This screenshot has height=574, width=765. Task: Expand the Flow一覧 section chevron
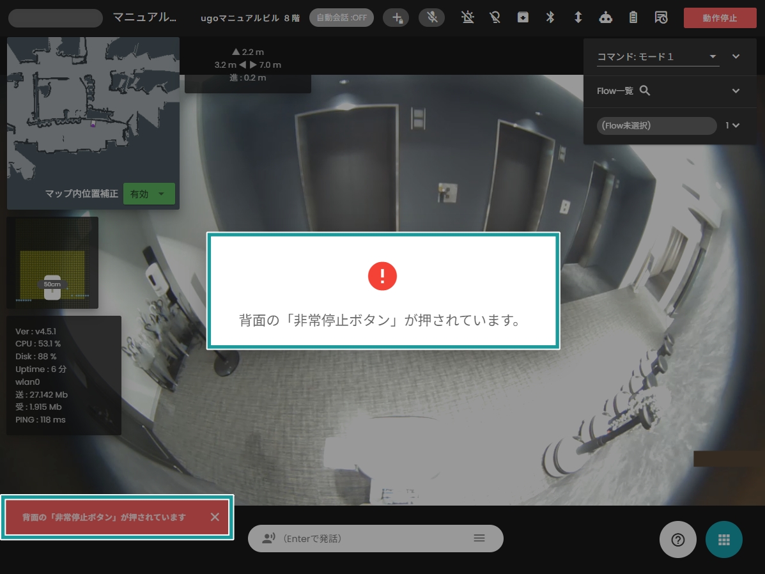736,91
